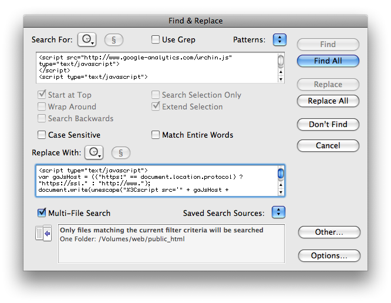Viewport: 391px width, 303px height.
Task: Click inside the Replace With text field
Action: tap(157, 181)
